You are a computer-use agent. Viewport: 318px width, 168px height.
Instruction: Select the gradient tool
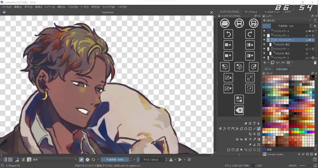(259, 139)
